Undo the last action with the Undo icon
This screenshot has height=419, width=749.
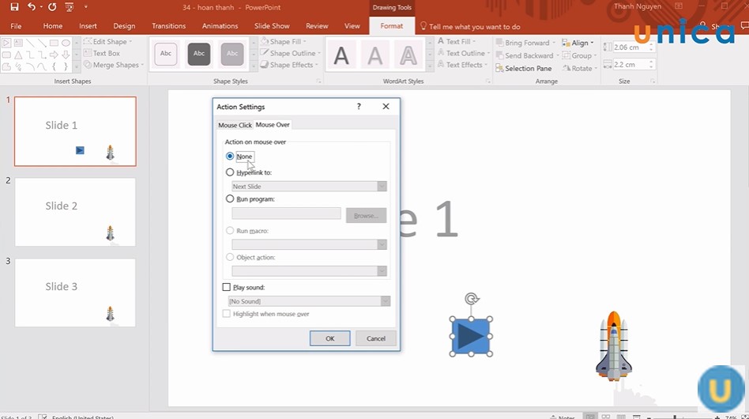pos(32,6)
